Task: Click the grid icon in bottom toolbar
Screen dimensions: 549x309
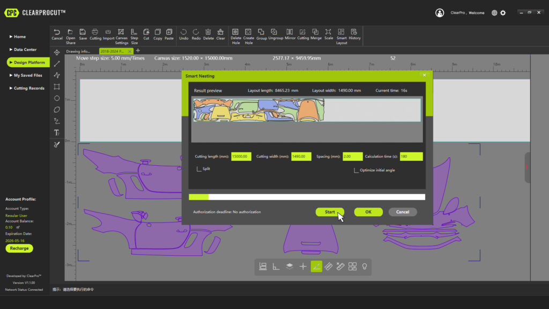Action: click(352, 266)
